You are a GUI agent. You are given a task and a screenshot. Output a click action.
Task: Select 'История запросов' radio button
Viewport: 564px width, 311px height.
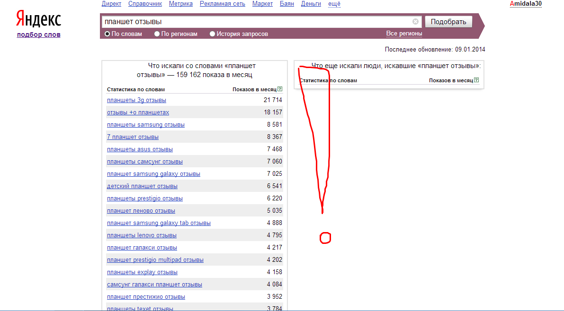212,34
